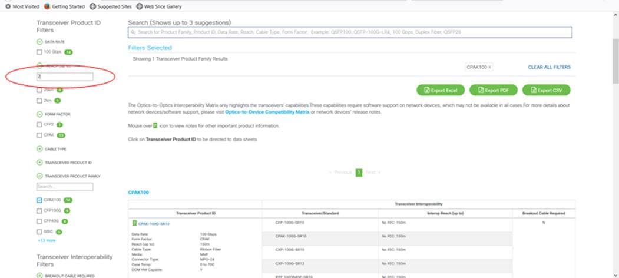
Task: Check the GBIC product family checkbox
Action: [39, 232]
